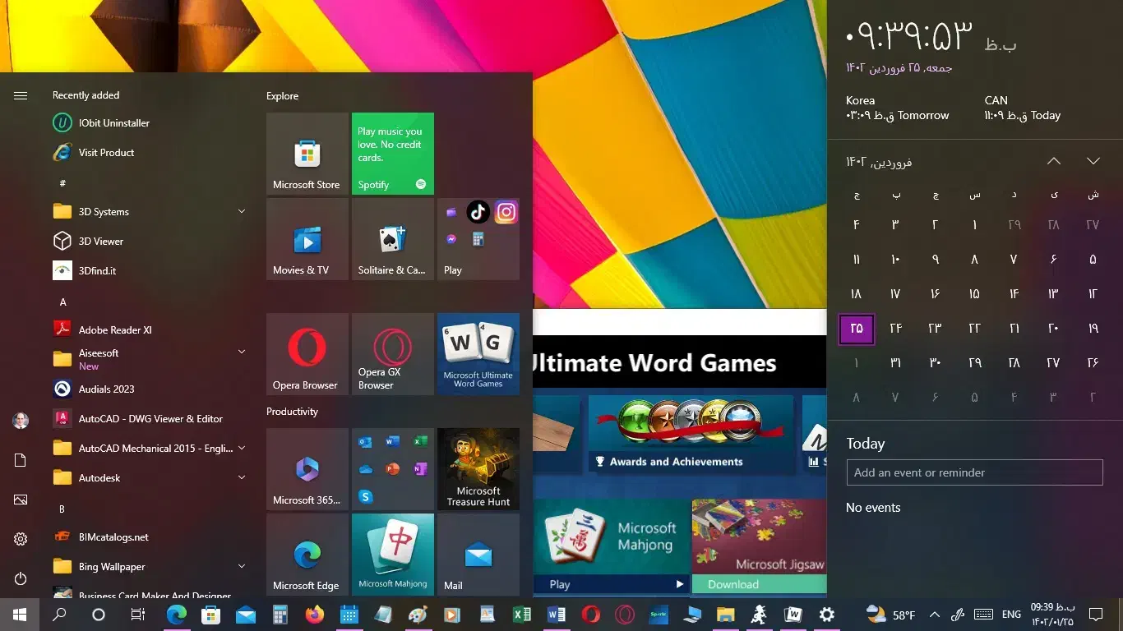Screen dimensions: 1123x631
Task: Open the Microsoft Ultimate Word Games tile
Action: pyautogui.click(x=478, y=354)
